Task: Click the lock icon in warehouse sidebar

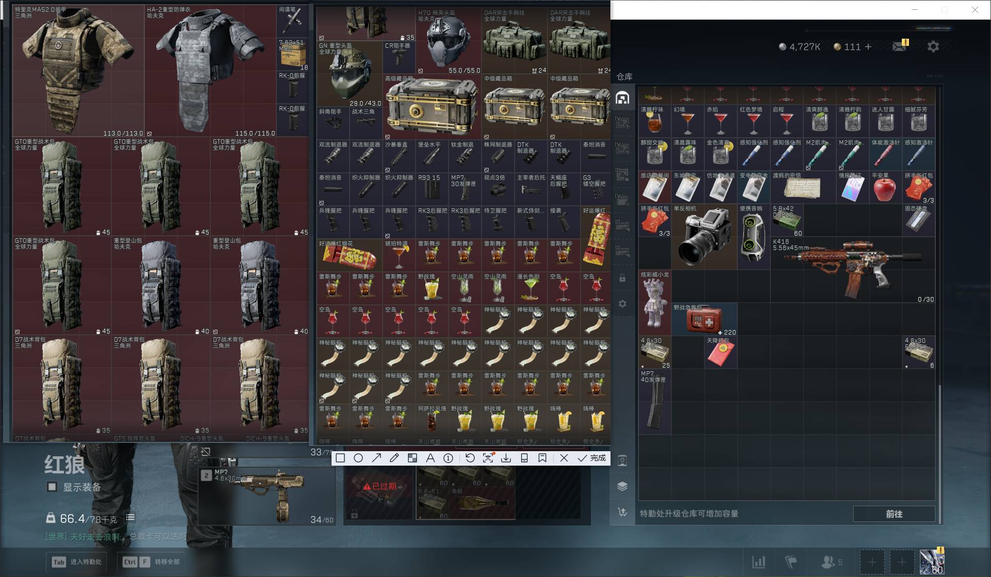Action: (x=622, y=278)
